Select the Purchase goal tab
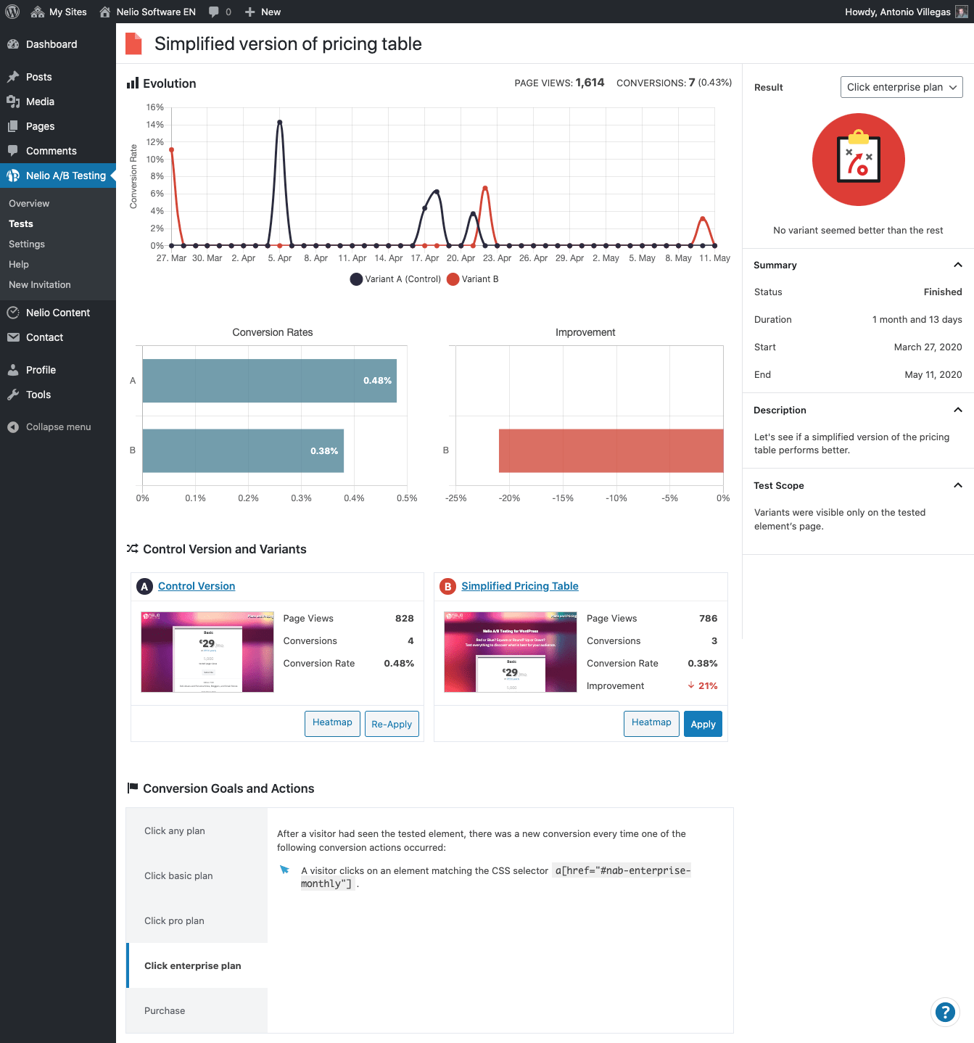This screenshot has height=1043, width=974. click(197, 1010)
